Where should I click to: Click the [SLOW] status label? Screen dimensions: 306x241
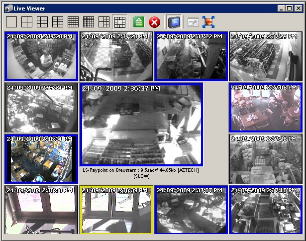click(x=141, y=176)
